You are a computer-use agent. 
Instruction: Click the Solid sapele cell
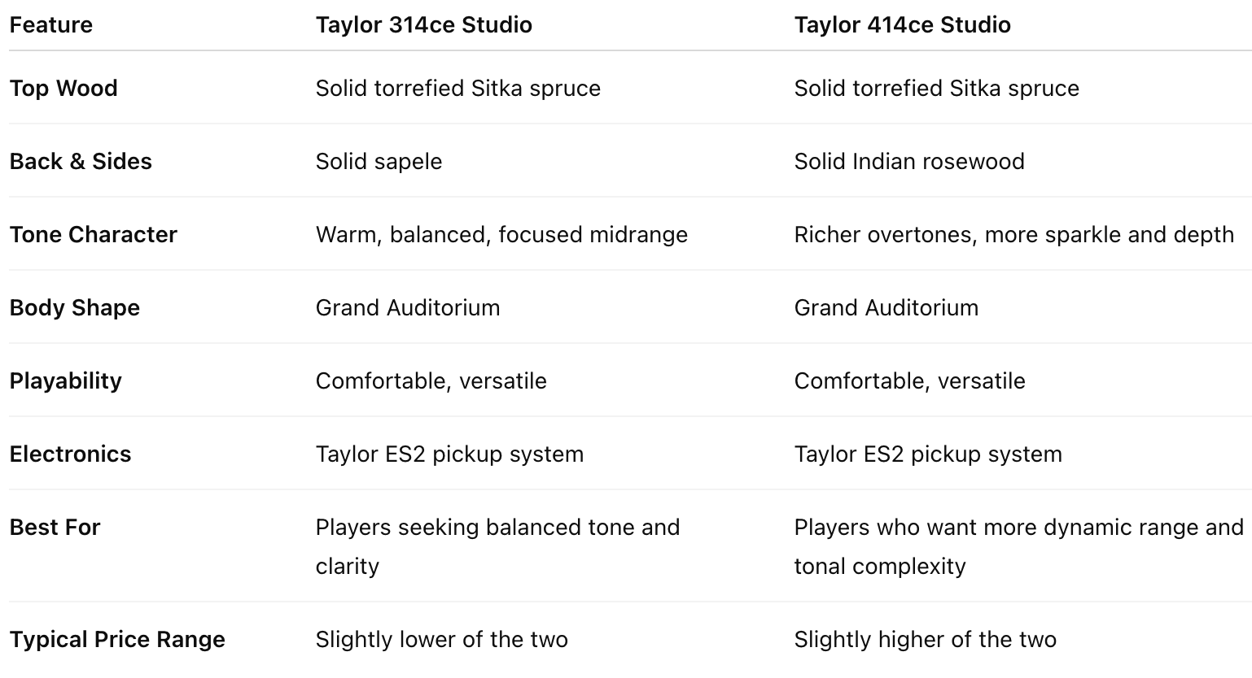coord(379,162)
